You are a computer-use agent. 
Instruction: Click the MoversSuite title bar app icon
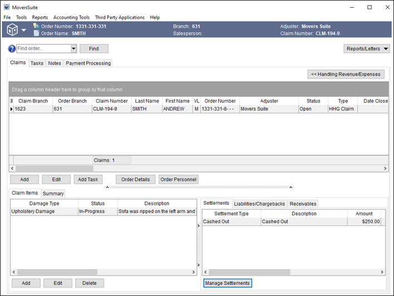tap(7, 8)
